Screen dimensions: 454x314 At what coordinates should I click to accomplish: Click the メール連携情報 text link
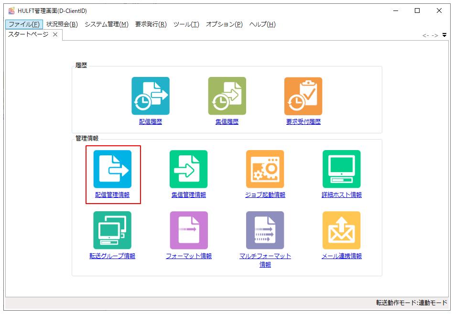[342, 256]
